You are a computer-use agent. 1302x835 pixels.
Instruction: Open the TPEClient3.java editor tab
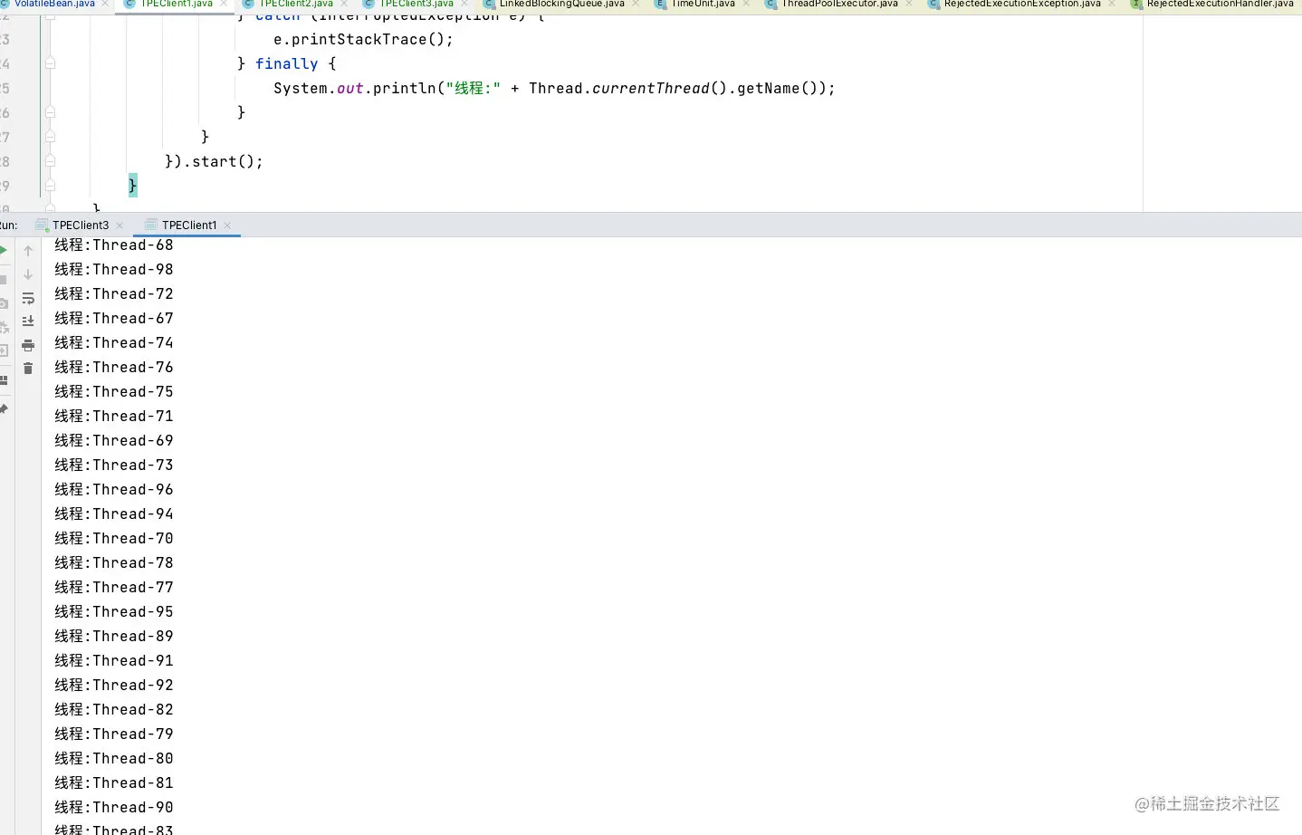click(x=416, y=4)
